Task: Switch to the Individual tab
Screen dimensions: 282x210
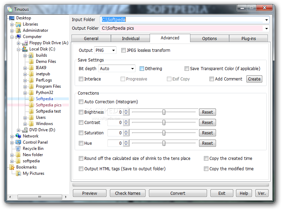Action: (x=131, y=39)
